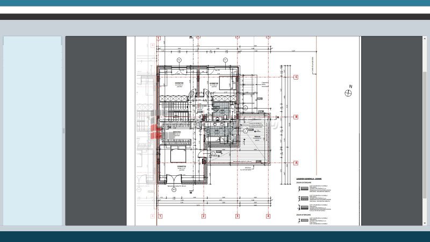Click bottom grid axis marker 1
Image resolution: width=430 pixels, height=242 pixels.
pyautogui.click(x=160, y=216)
